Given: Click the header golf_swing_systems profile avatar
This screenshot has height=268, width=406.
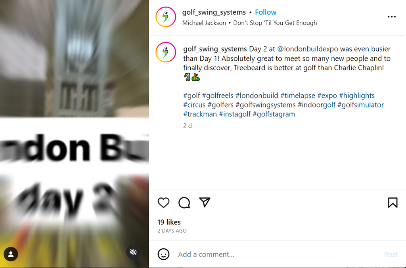Looking at the screenshot, I should (166, 17).
